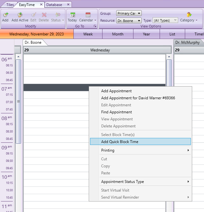Open the Type dropdown showing All Types
The width and height of the screenshot is (204, 212).
pos(165,20)
